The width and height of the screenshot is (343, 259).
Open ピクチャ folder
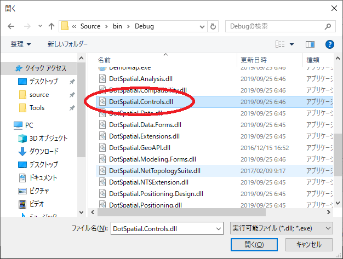39,191
